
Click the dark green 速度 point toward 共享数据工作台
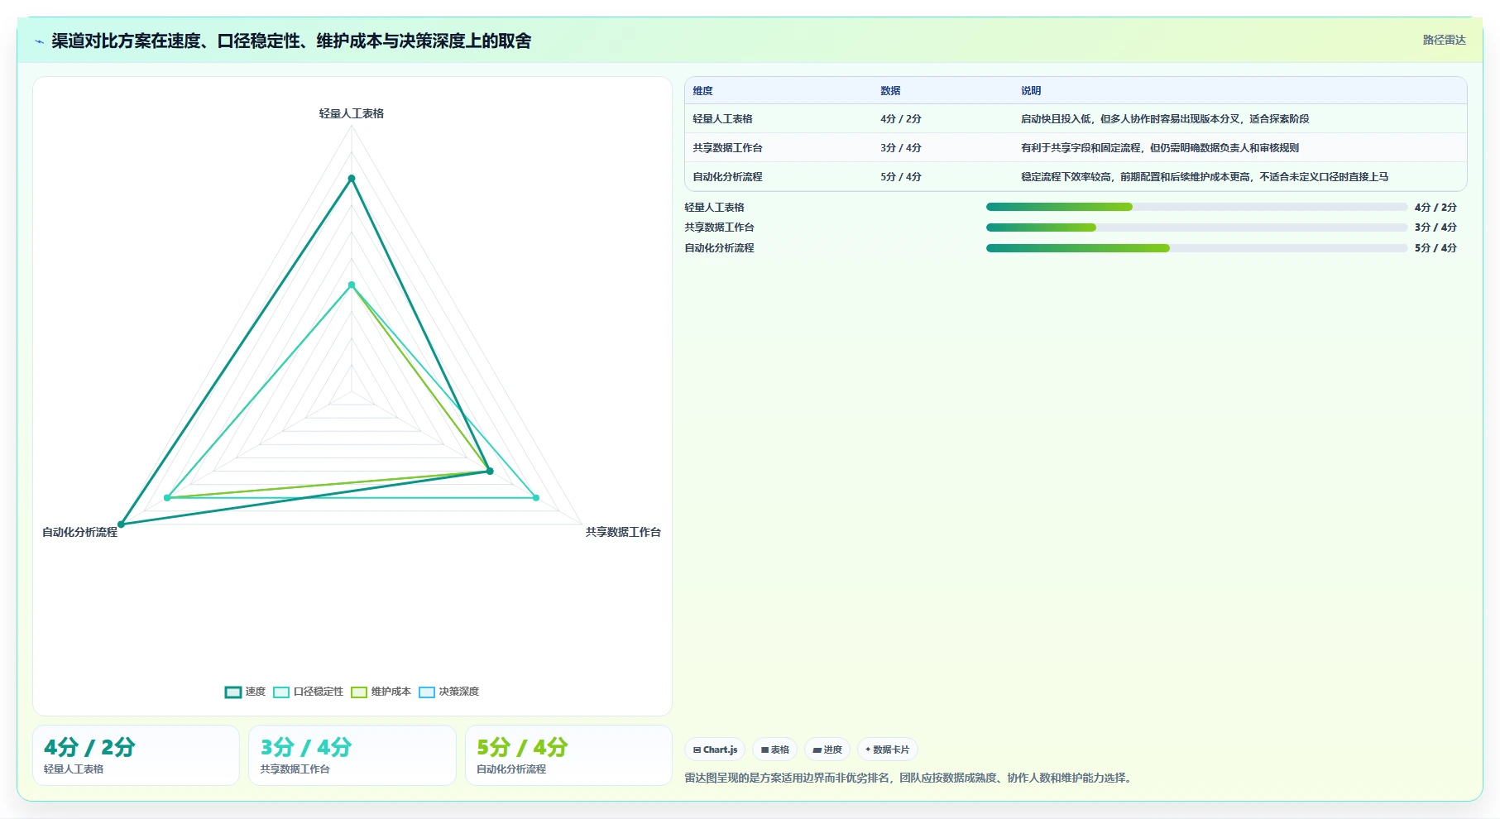490,471
